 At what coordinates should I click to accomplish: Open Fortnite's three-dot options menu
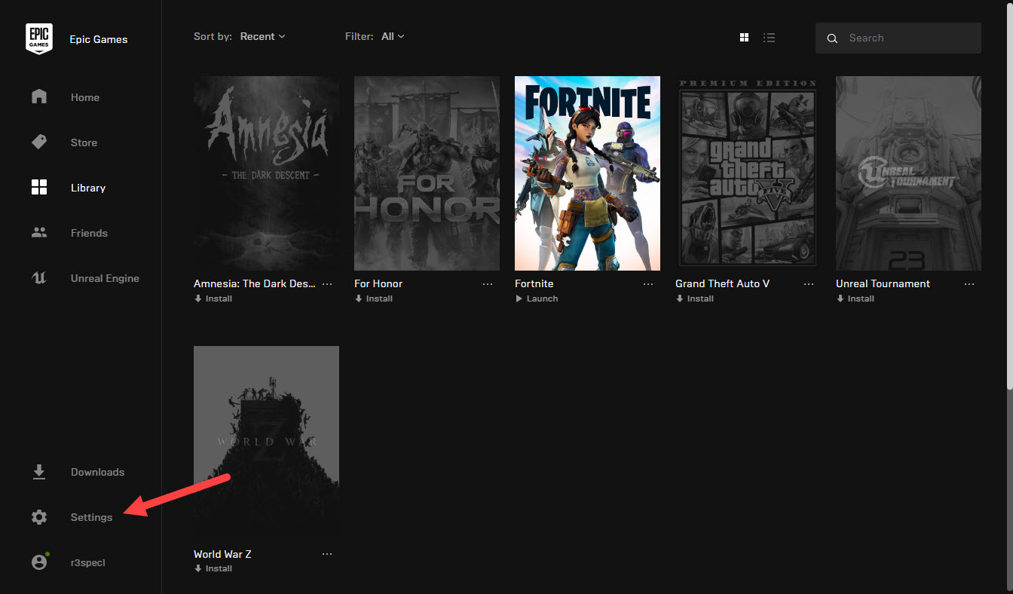[x=648, y=284]
